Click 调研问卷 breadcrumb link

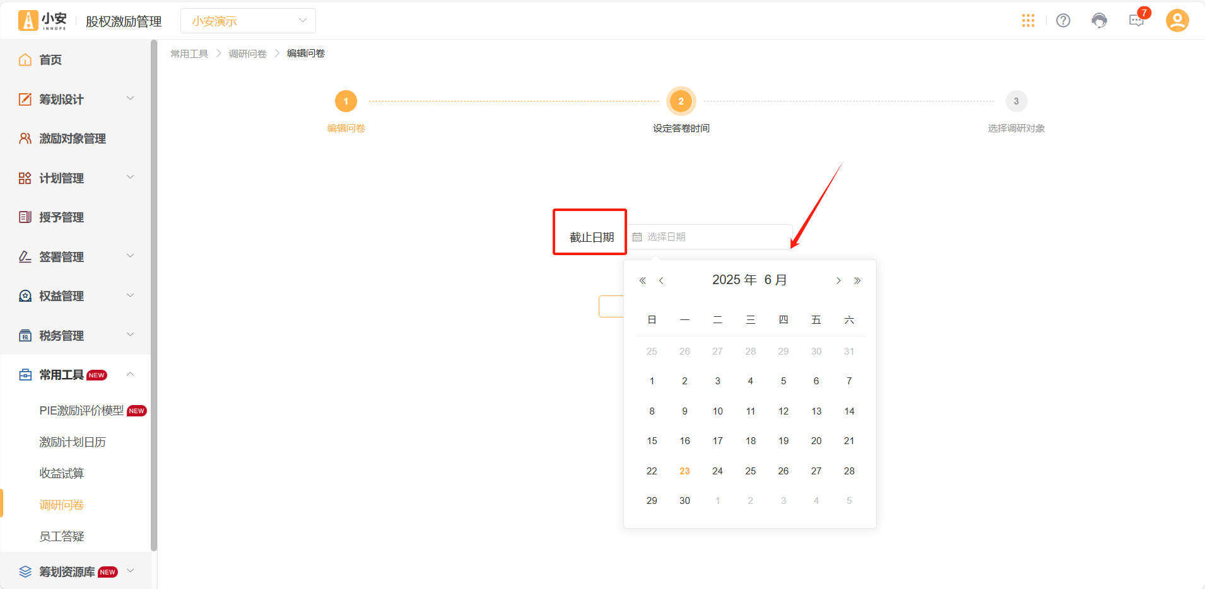point(247,54)
